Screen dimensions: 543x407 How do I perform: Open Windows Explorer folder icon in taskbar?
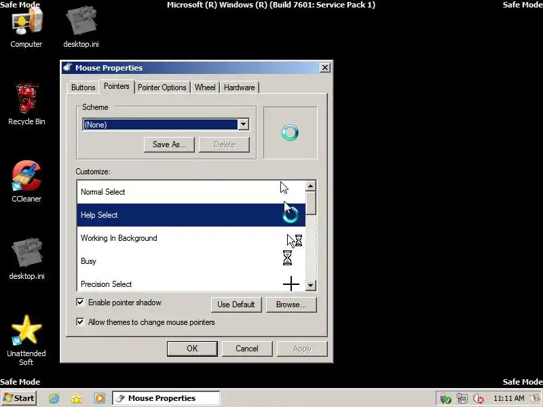coord(77,398)
